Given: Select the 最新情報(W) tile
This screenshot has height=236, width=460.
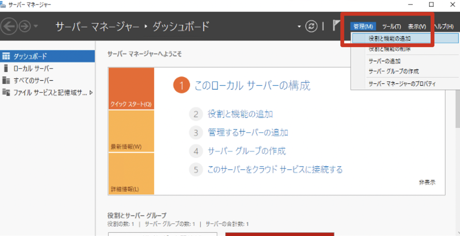Looking at the screenshot, I should pyautogui.click(x=131, y=131).
